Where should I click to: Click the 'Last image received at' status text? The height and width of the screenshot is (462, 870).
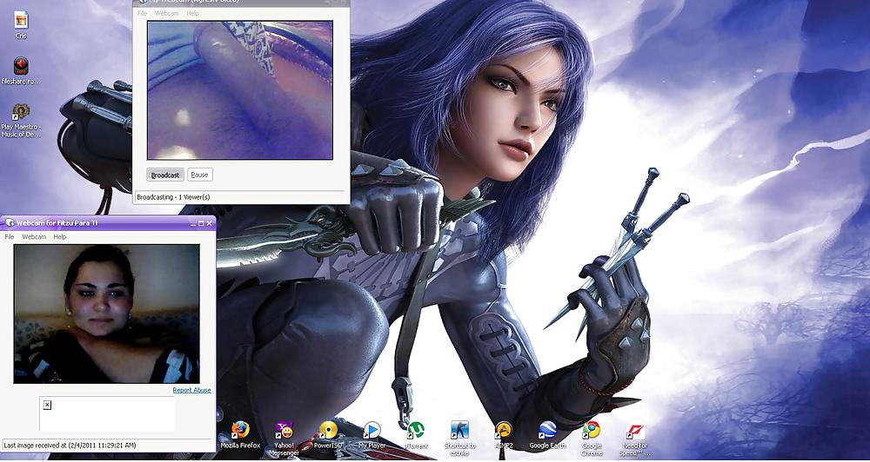[x=70, y=445]
